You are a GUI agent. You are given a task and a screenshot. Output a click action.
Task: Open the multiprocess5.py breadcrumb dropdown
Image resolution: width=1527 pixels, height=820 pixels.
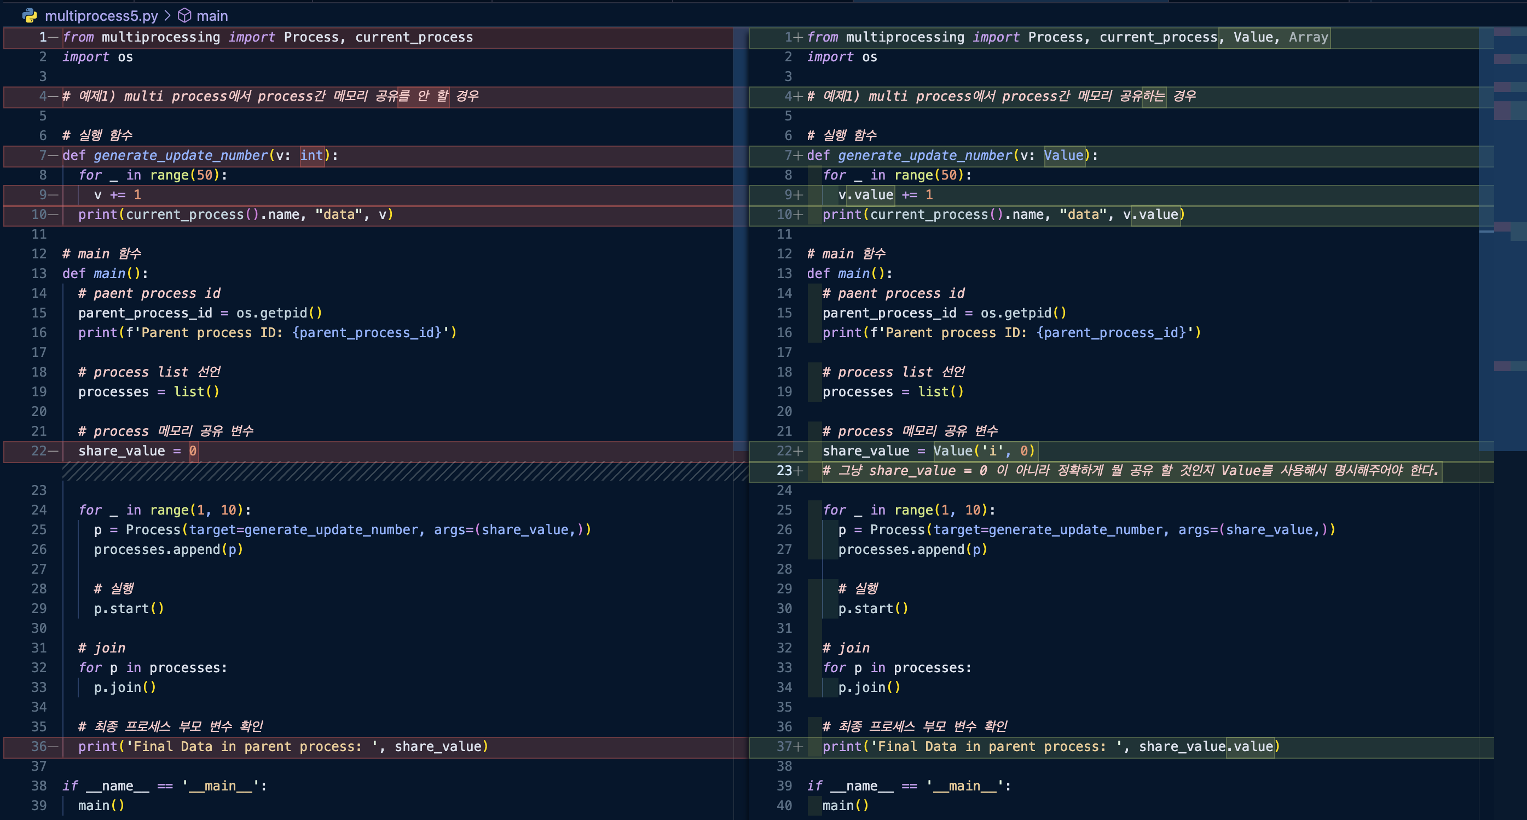point(101,15)
